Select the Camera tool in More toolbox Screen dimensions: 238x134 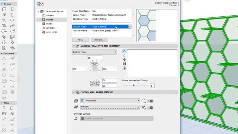point(12,130)
